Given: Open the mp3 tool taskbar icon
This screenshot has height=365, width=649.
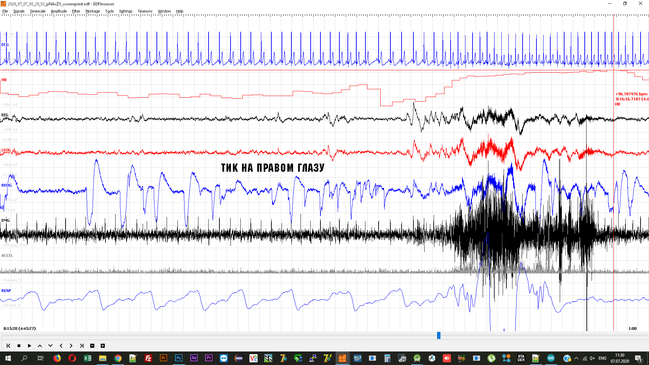Looking at the screenshot, I should (x=357, y=358).
